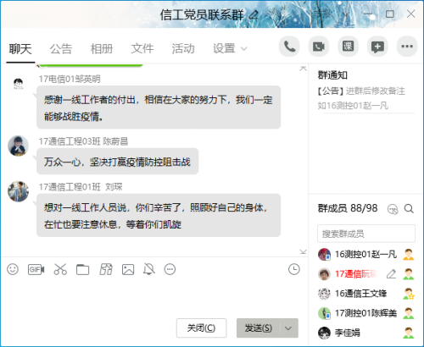Open the send file folder icon
Screen dimensions: 424x347
tap(82, 269)
